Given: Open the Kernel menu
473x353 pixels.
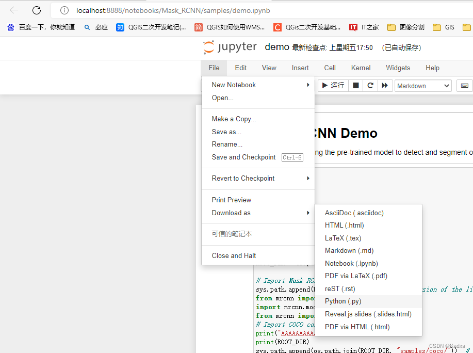Looking at the screenshot, I should point(361,68).
